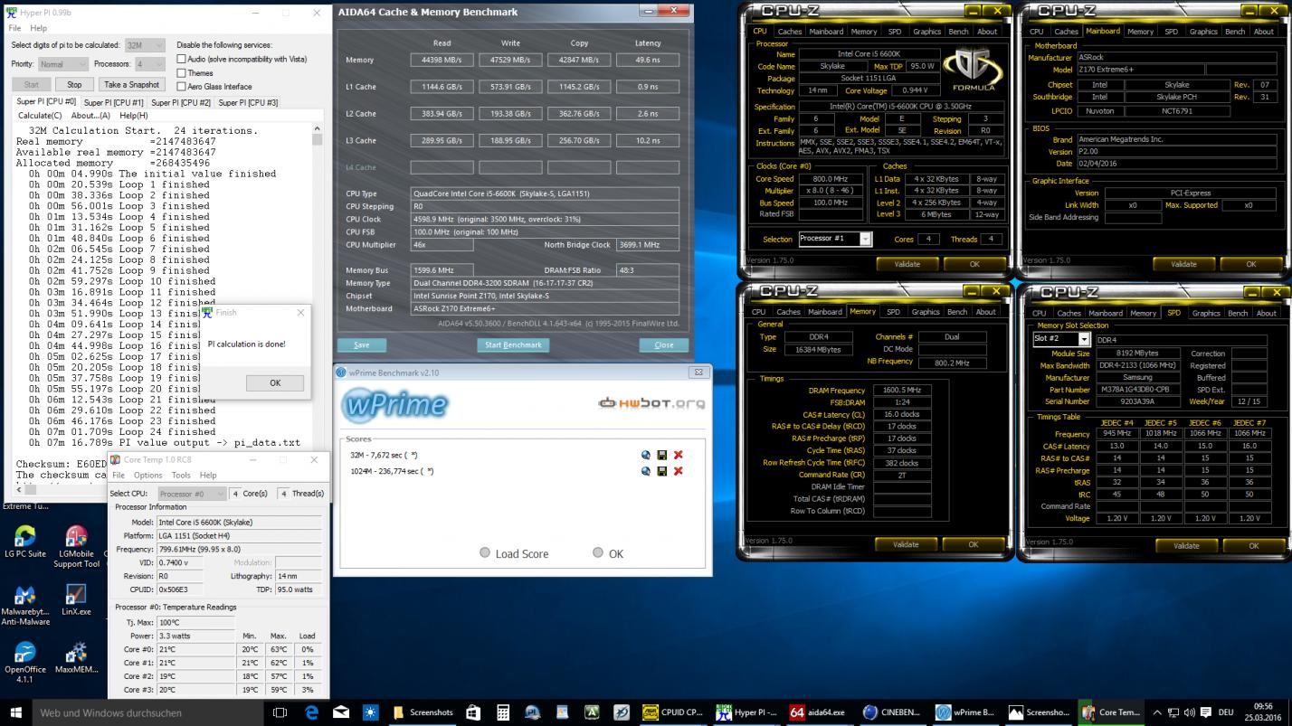The height and width of the screenshot is (726, 1292).
Task: Click taskbar search box Web und Windows durchsuchen
Action: click(x=148, y=712)
